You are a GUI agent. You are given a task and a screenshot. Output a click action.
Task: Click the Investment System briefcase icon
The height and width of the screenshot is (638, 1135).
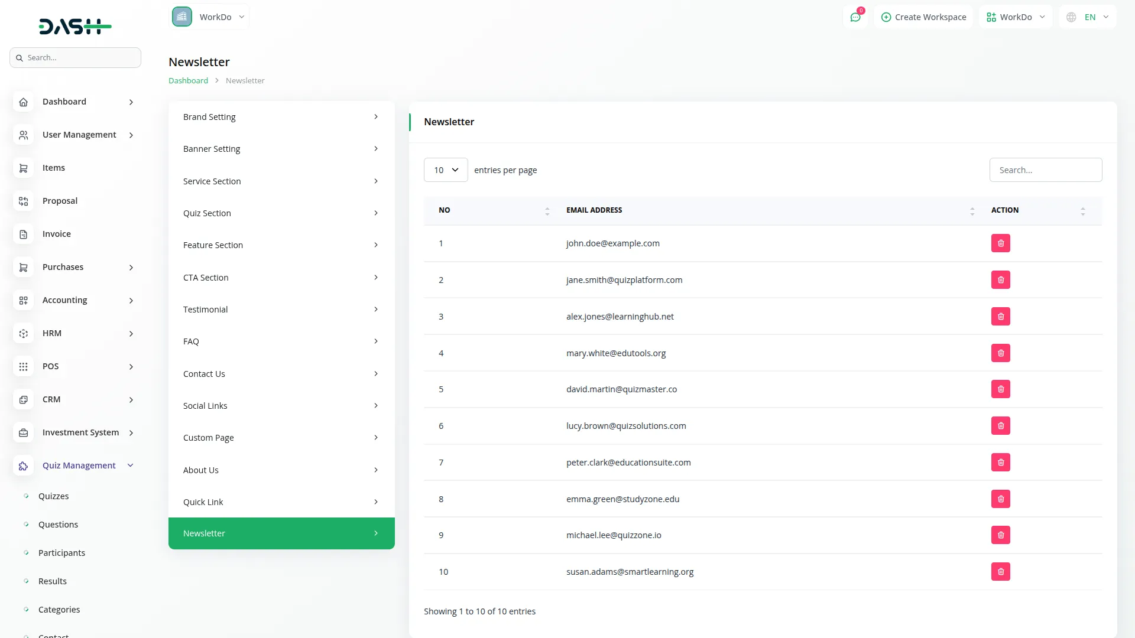pos(23,433)
